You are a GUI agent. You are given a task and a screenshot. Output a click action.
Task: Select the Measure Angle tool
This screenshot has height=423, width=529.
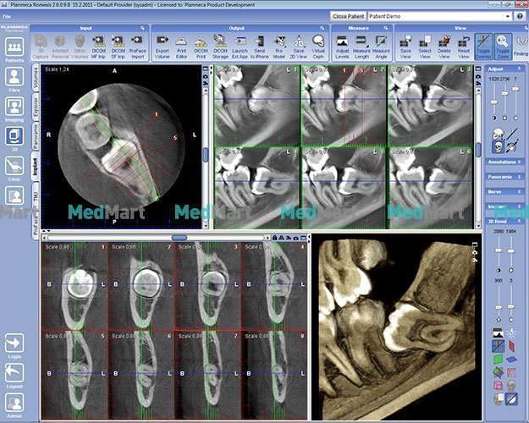tap(381, 47)
